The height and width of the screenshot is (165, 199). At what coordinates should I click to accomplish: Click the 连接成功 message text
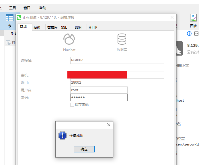(x=76, y=135)
